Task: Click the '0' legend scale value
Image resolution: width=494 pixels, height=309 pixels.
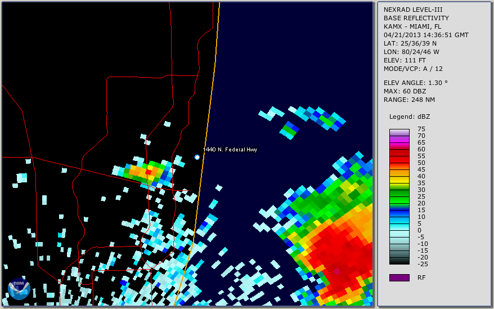Action: click(419, 231)
